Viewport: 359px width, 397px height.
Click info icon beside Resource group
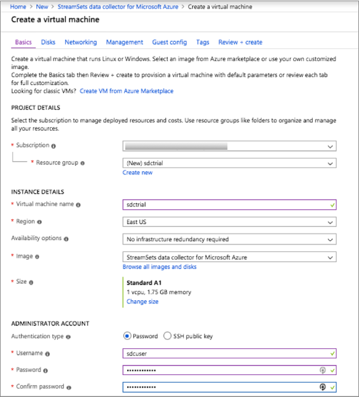(83, 163)
